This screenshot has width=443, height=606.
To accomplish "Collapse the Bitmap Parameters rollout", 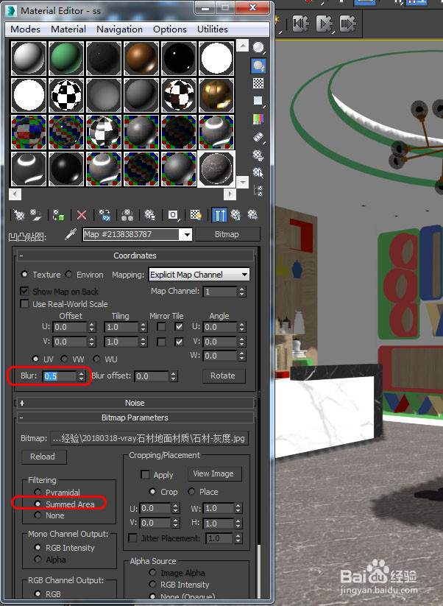I will click(135, 417).
